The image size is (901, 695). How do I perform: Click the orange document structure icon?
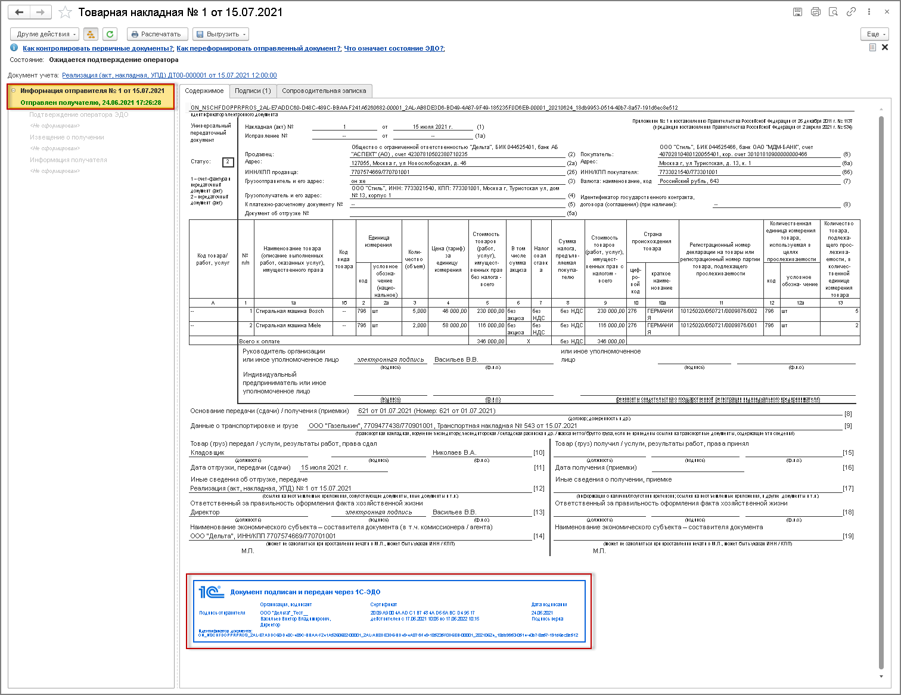click(91, 34)
